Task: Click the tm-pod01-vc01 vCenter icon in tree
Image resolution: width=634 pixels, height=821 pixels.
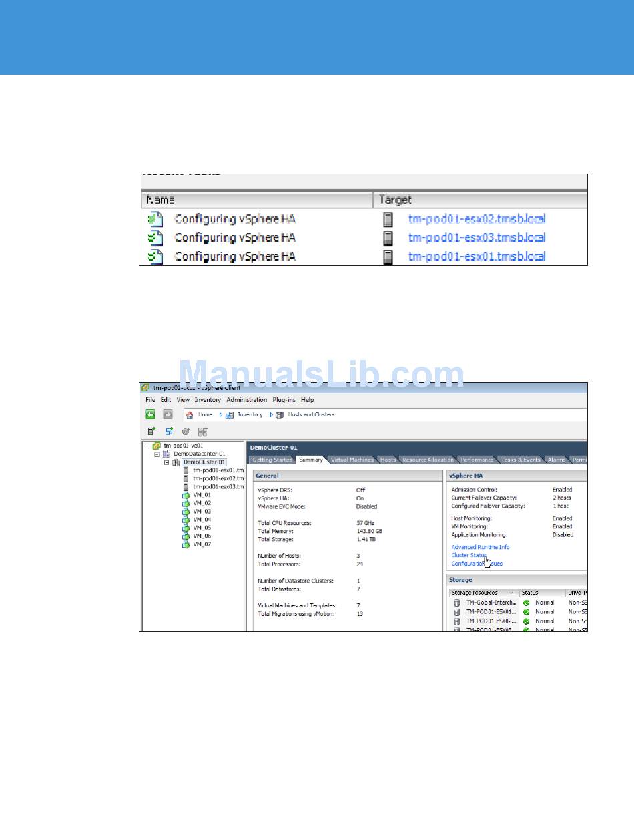Action: pyautogui.click(x=157, y=445)
